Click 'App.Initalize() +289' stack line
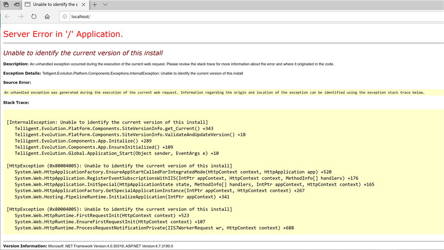Image resolution: width=444 pixels, height=250 pixels. 83,141
